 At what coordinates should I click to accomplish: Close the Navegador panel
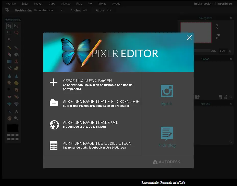click(x=231, y=18)
